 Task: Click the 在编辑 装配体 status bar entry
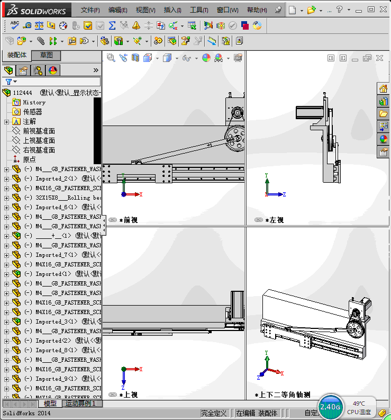pos(257,413)
